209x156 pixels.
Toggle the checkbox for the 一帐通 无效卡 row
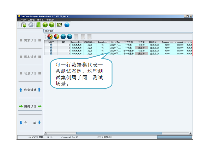(51, 48)
